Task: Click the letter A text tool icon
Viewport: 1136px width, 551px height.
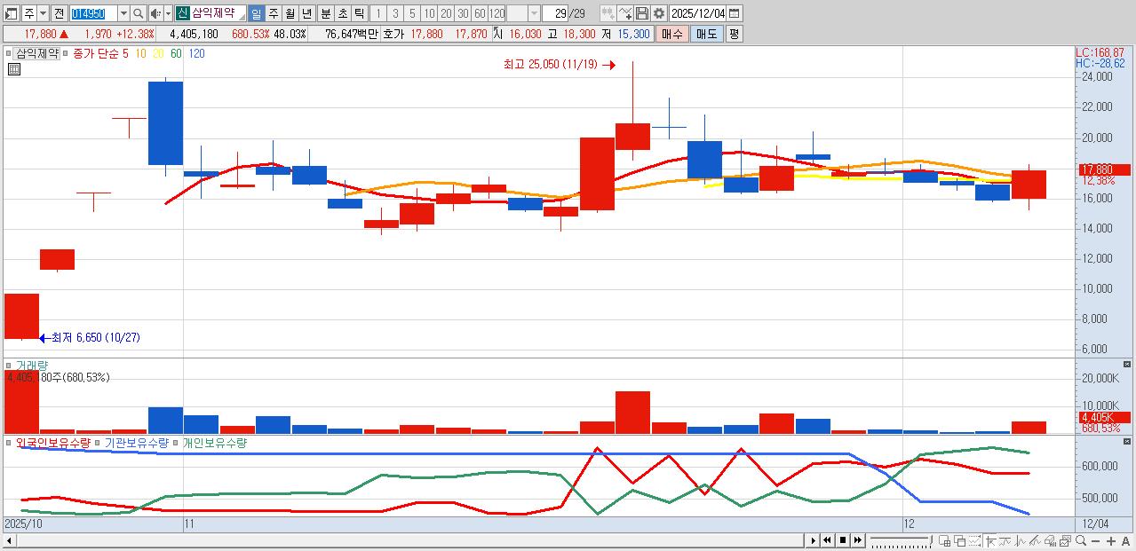Action: pos(1126,541)
